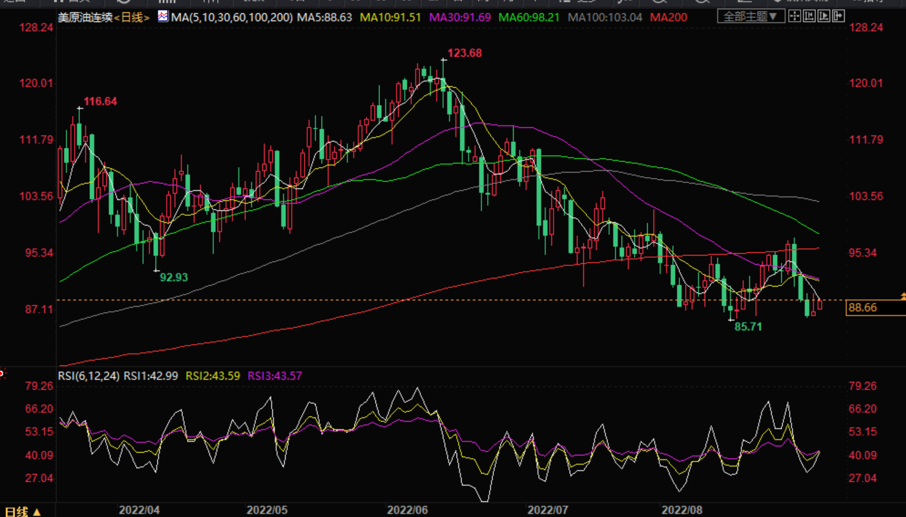Click the 85.71 low price marker

click(x=748, y=327)
